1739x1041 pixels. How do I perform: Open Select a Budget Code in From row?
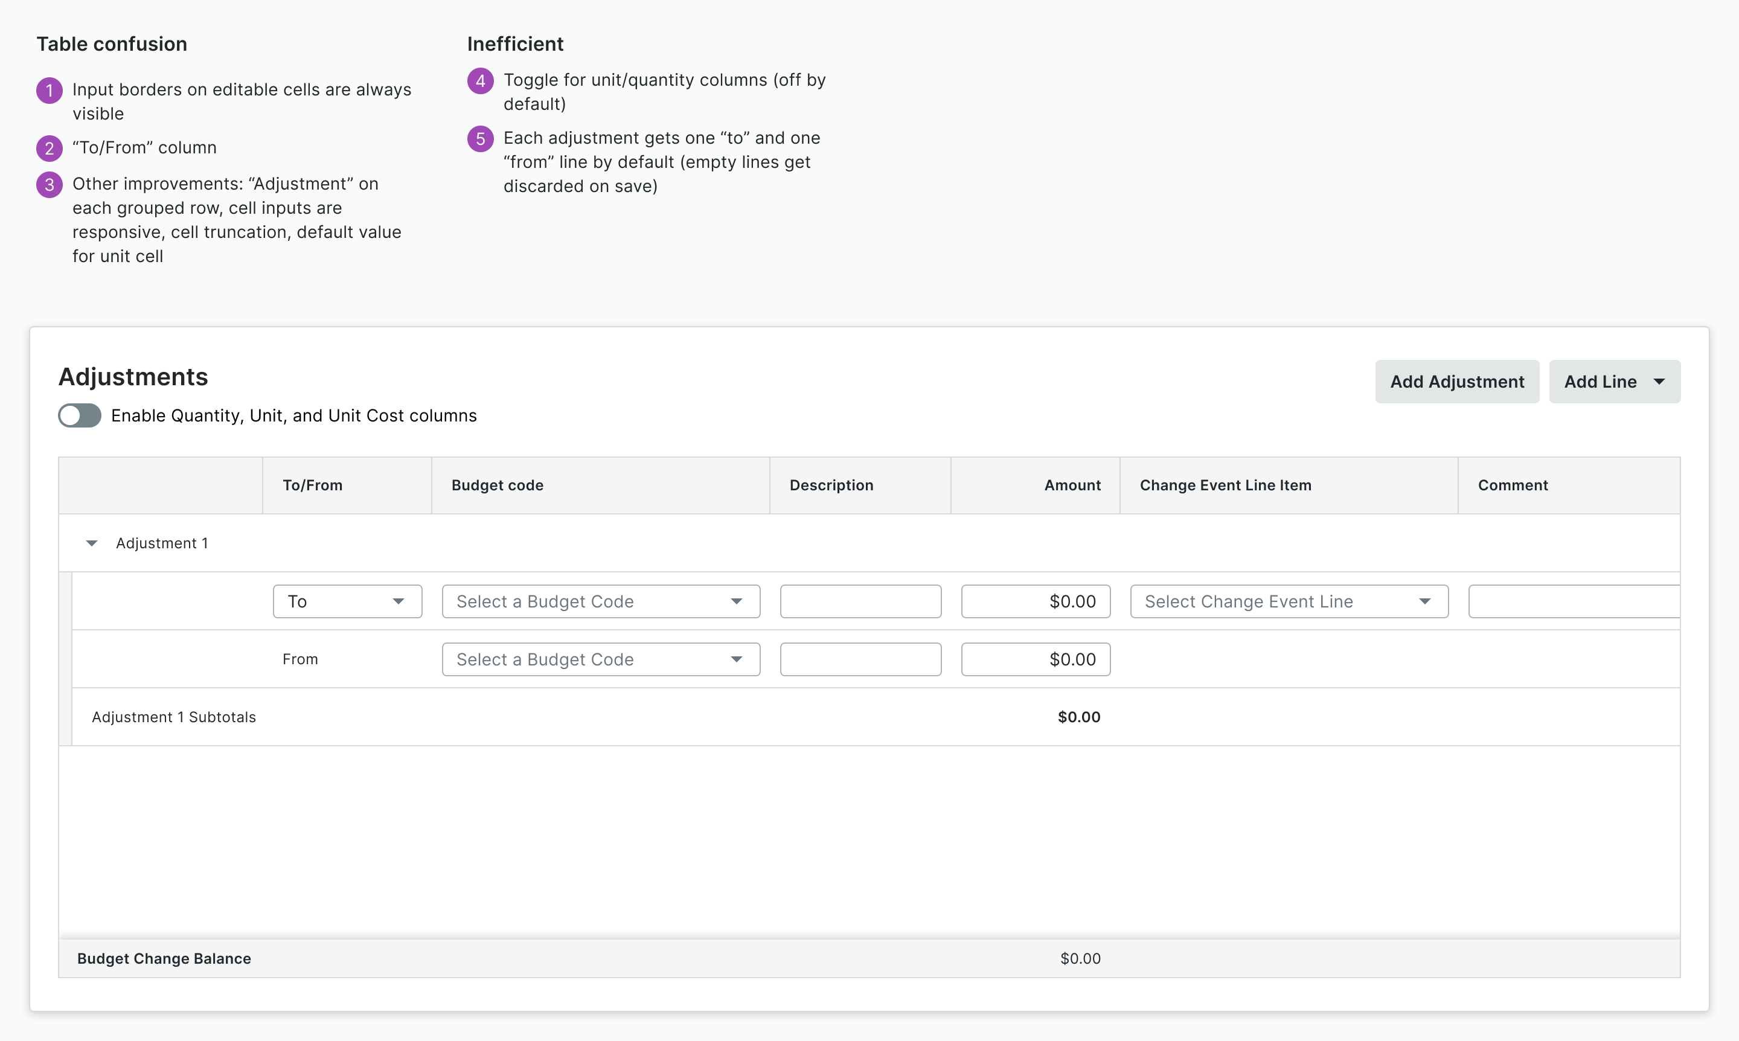coord(600,659)
